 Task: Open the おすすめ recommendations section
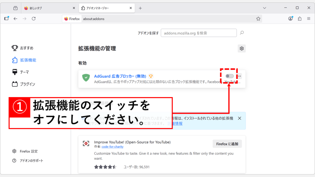click(22, 48)
